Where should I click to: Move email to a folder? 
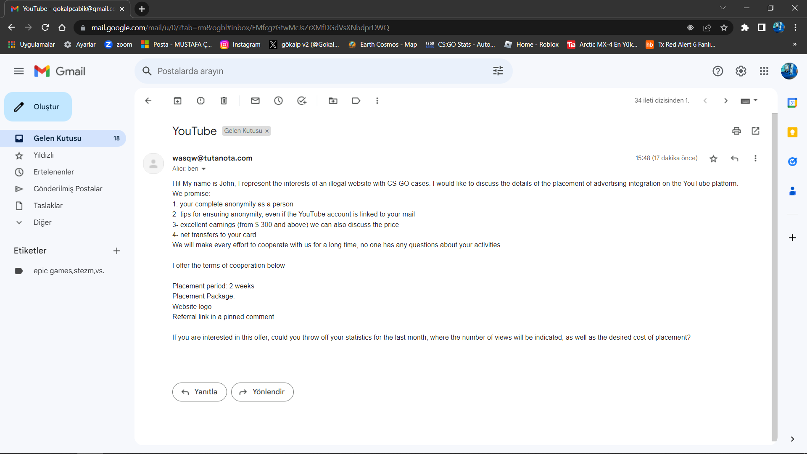coord(333,100)
